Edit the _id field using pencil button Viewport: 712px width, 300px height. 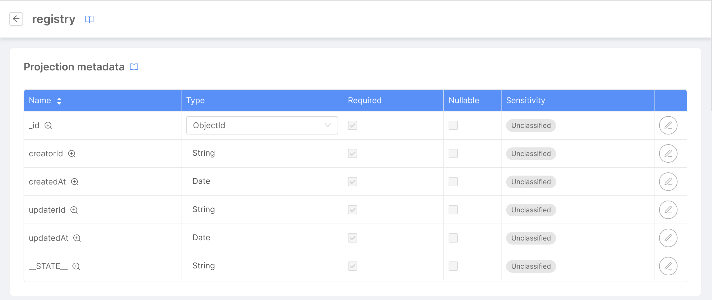click(668, 125)
